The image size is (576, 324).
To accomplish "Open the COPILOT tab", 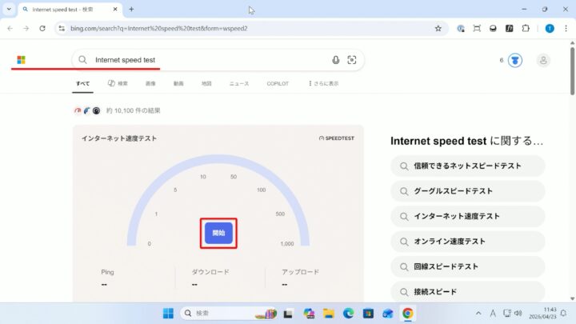I will 278,83.
